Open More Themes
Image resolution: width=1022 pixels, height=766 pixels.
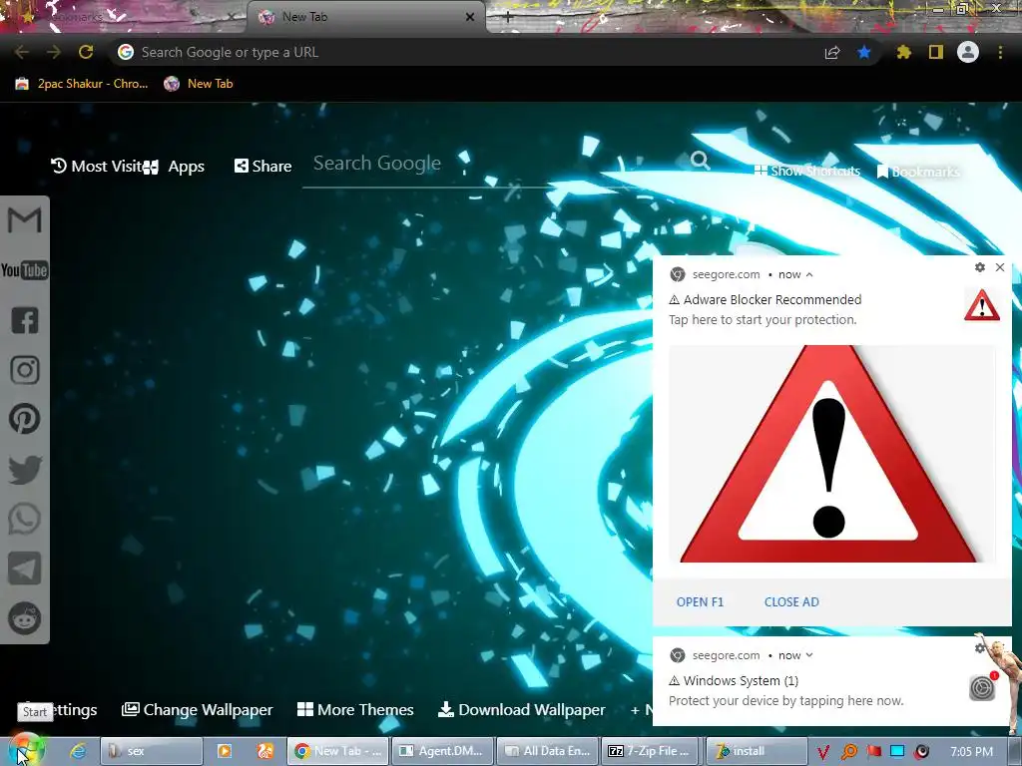[355, 709]
